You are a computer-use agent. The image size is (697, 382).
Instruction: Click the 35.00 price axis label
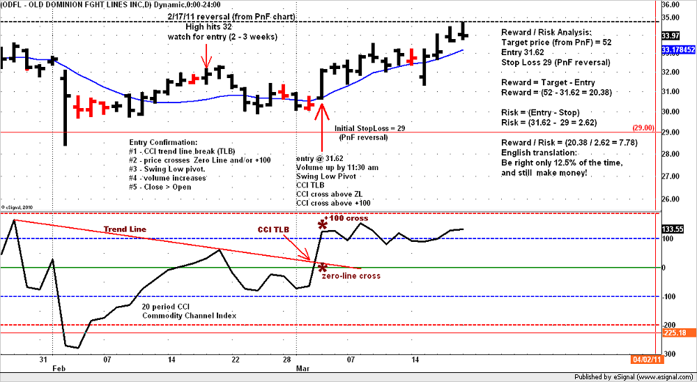[671, 18]
